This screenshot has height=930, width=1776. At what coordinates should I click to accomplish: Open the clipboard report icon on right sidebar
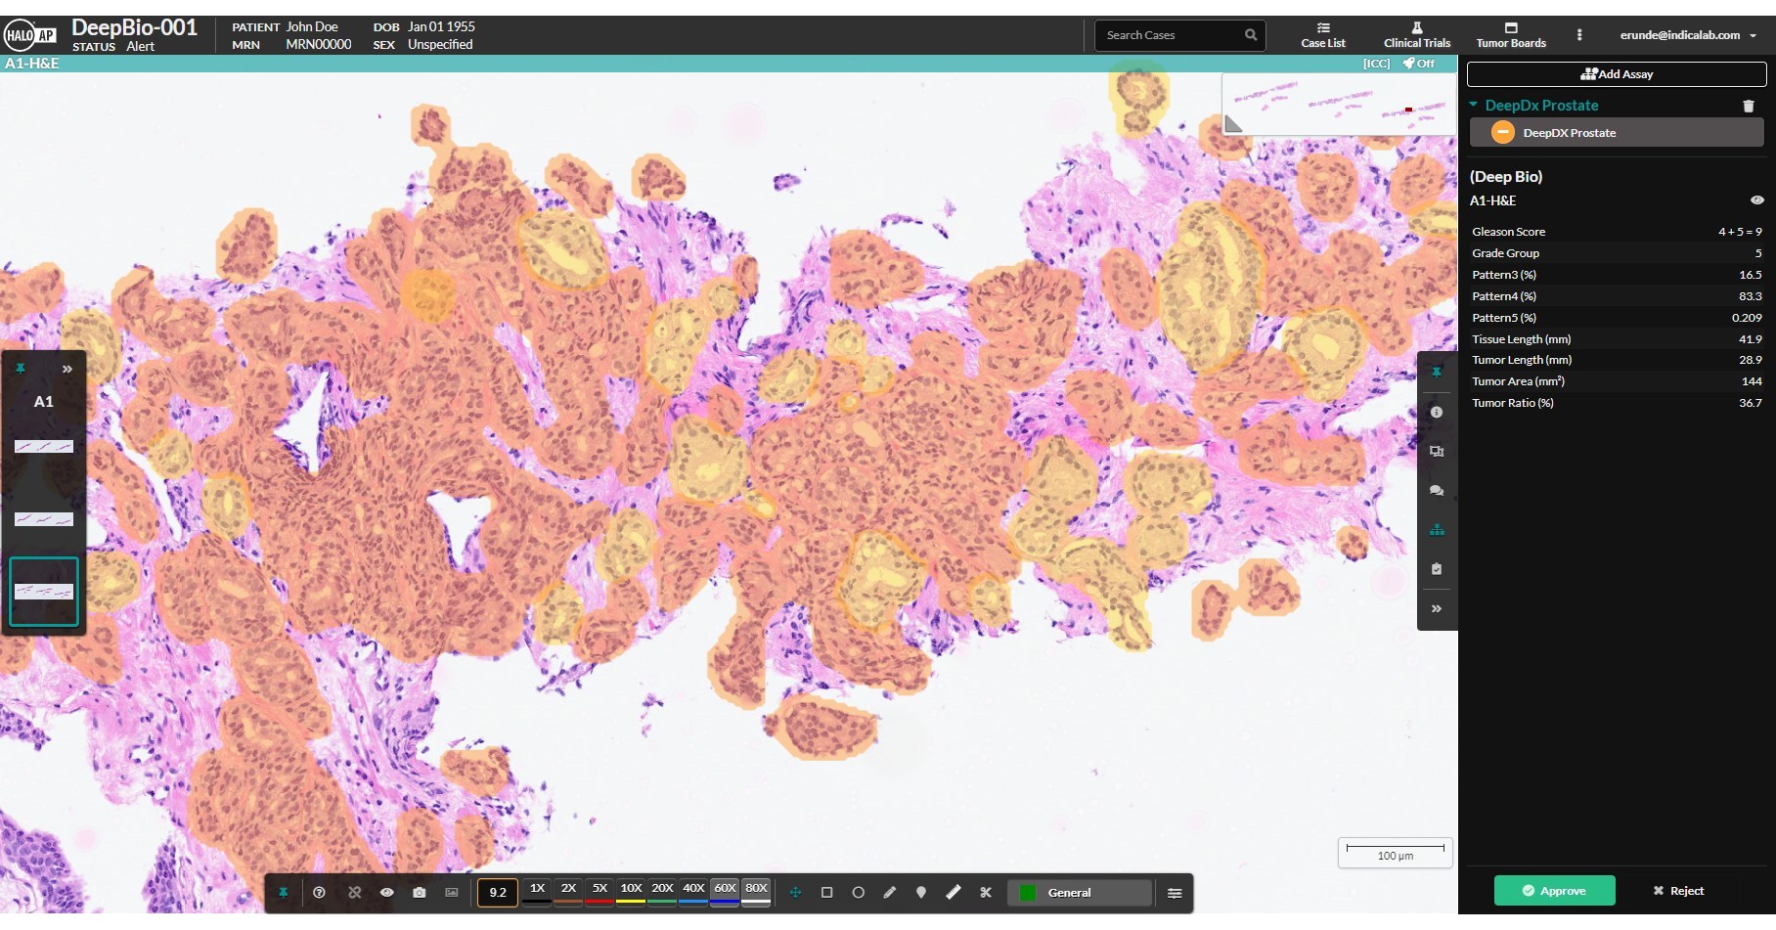(x=1437, y=568)
